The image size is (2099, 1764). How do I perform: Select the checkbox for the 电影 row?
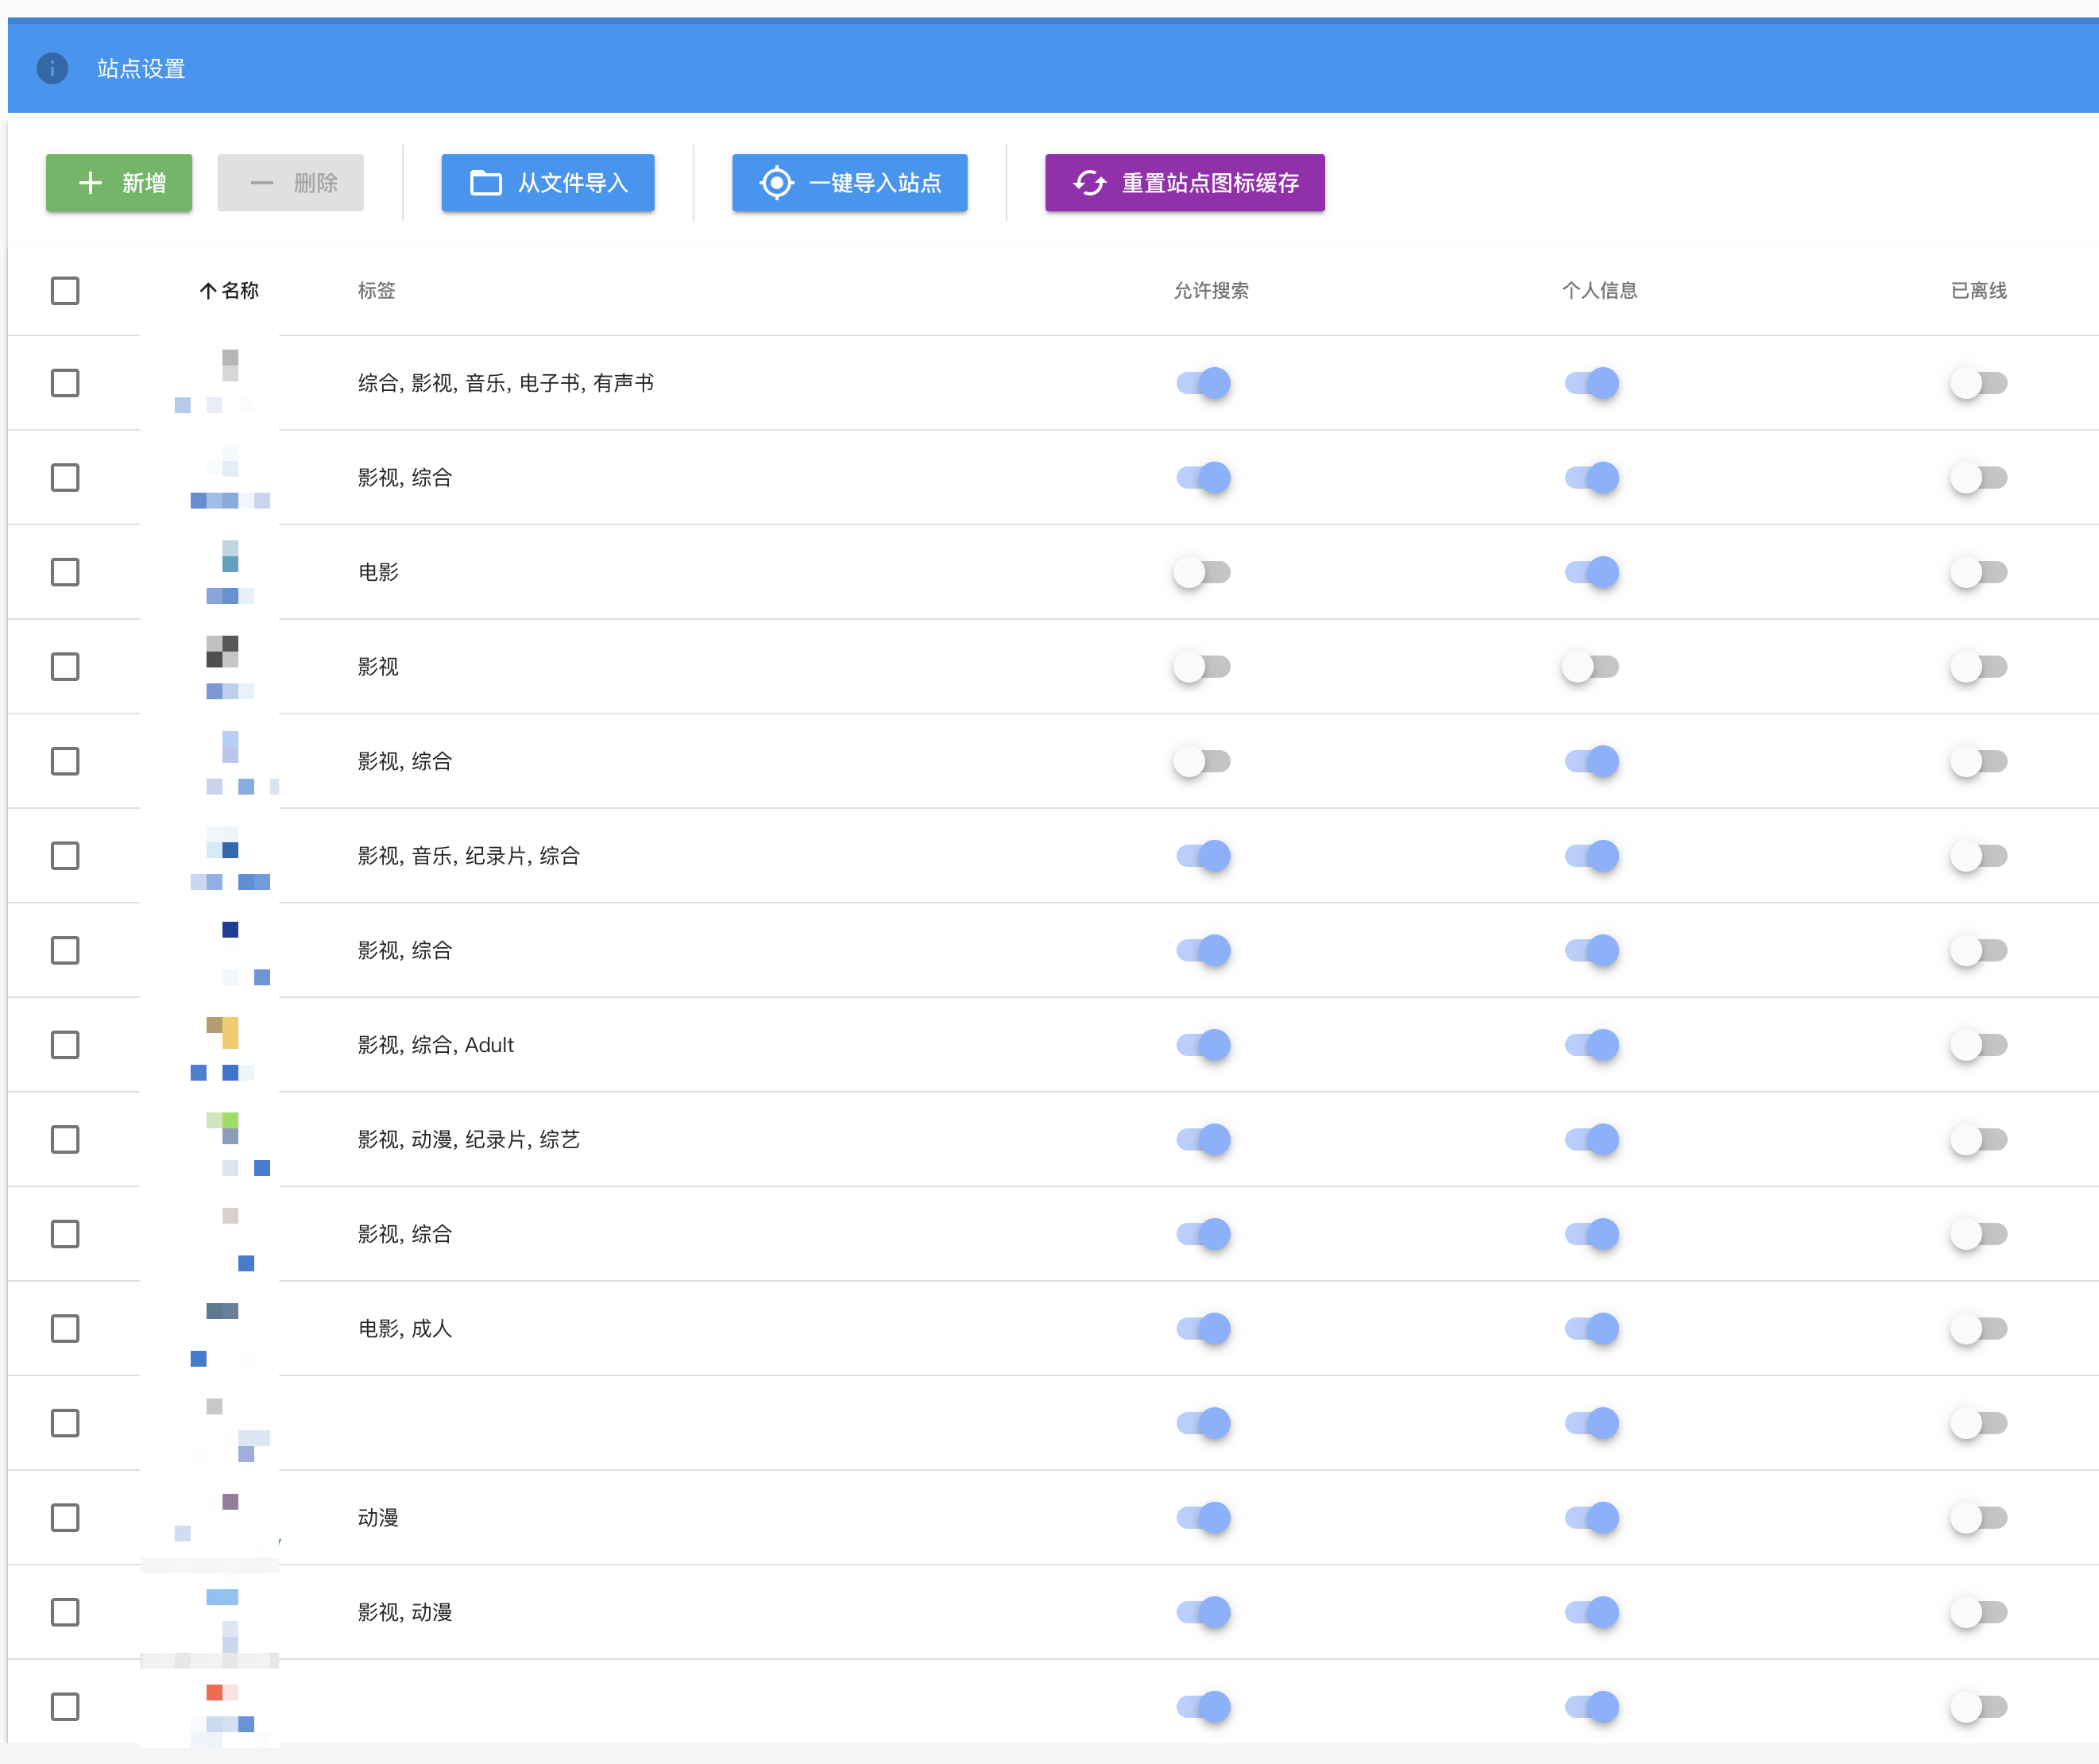click(65, 572)
